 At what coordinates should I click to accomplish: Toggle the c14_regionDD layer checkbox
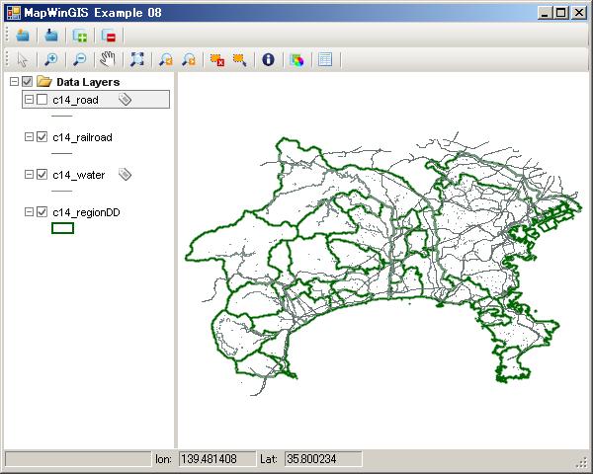(x=42, y=212)
